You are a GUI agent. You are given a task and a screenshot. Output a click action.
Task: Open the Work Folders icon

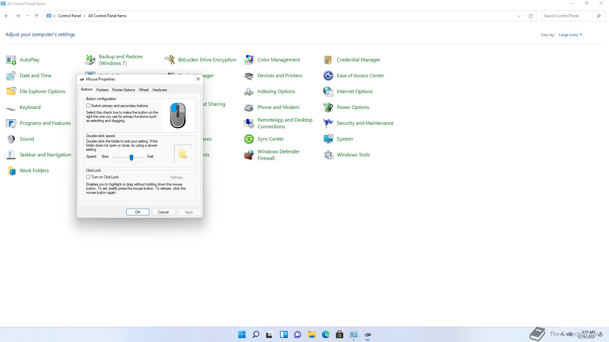click(11, 171)
